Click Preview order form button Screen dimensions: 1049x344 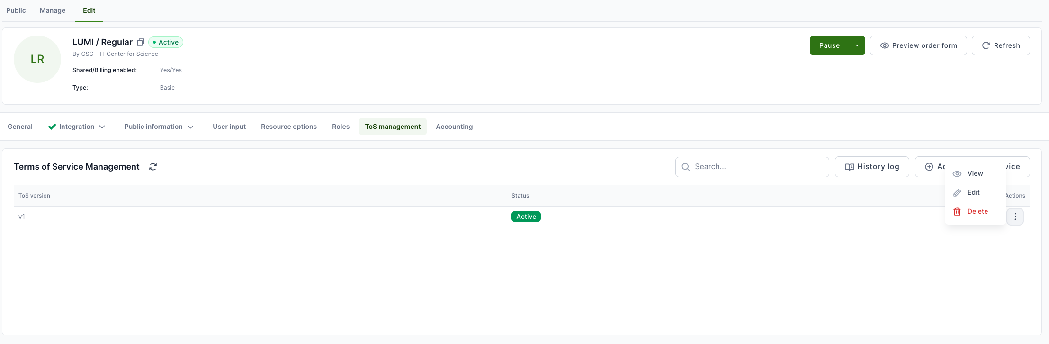click(x=918, y=45)
